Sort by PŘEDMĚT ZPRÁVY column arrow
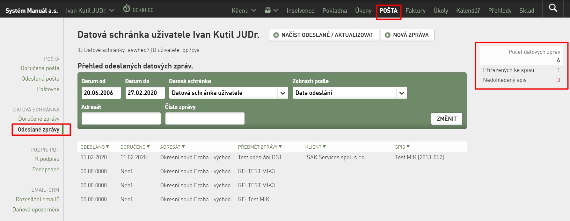The height and width of the screenshot is (221, 570). 280,146
